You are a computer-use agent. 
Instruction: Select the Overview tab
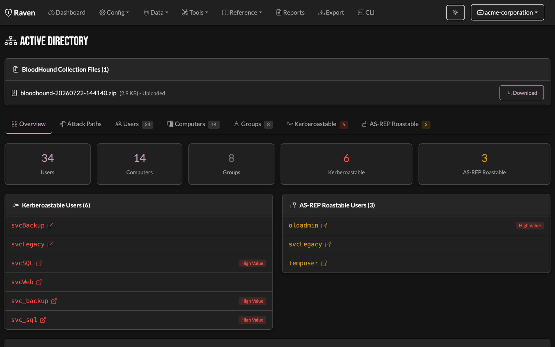[x=28, y=124]
